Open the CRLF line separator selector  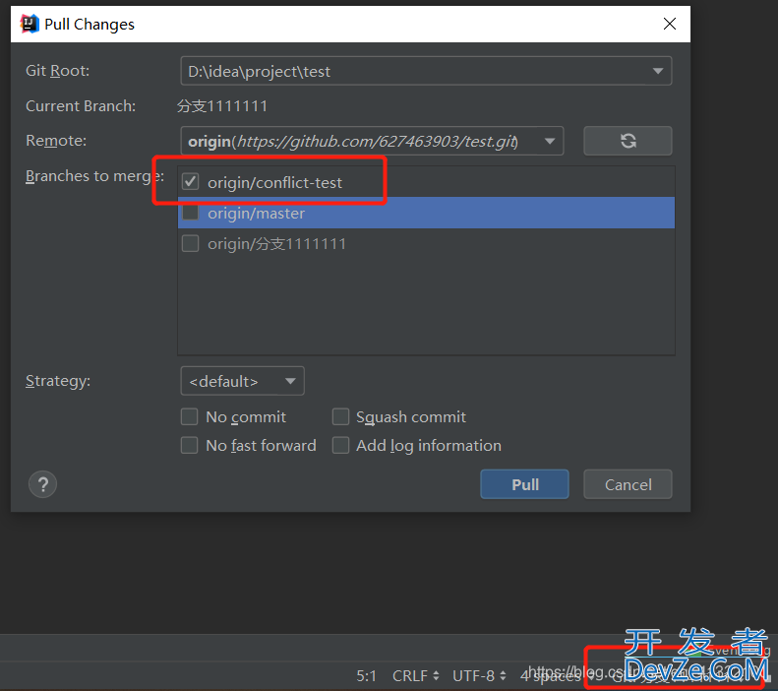point(415,675)
